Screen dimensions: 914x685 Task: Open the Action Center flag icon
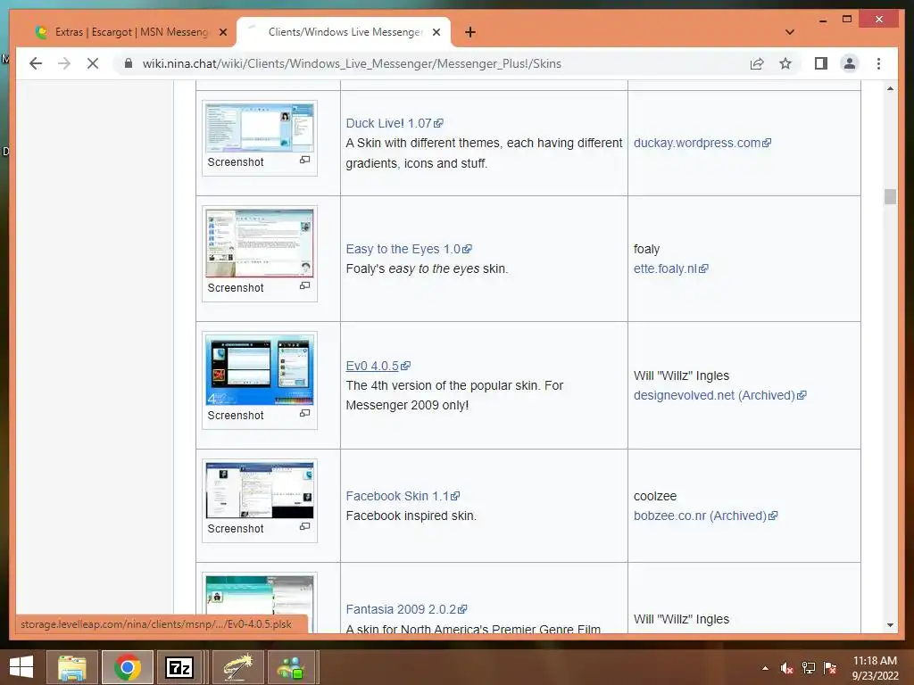pyautogui.click(x=830, y=668)
